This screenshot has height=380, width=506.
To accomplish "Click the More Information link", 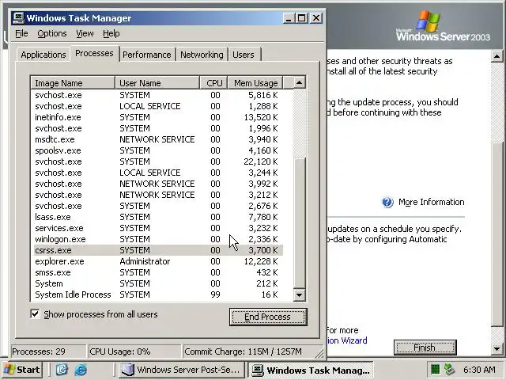I will point(431,203).
